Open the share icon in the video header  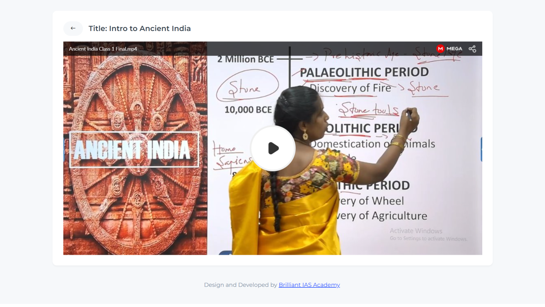[472, 49]
